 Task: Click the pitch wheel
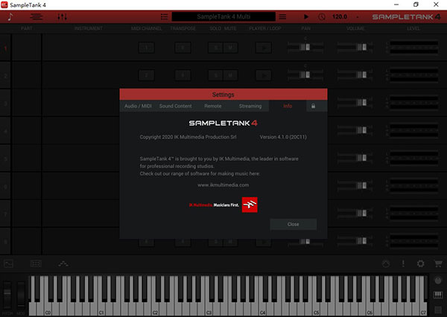(x=7, y=295)
